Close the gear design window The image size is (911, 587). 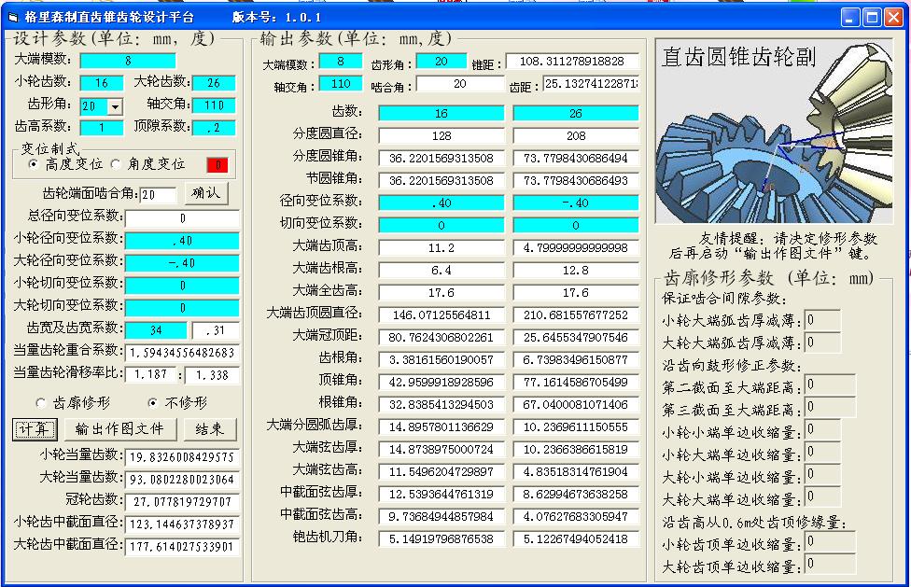coord(893,18)
